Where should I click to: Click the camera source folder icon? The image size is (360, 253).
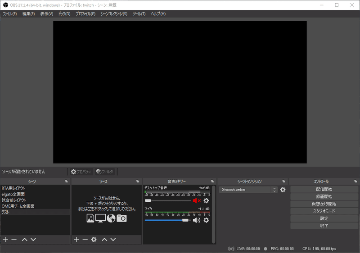(x=121, y=218)
